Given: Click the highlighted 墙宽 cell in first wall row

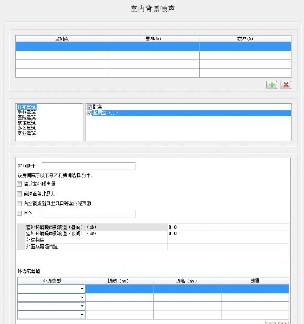Looking at the screenshot, I should (x=120, y=289).
